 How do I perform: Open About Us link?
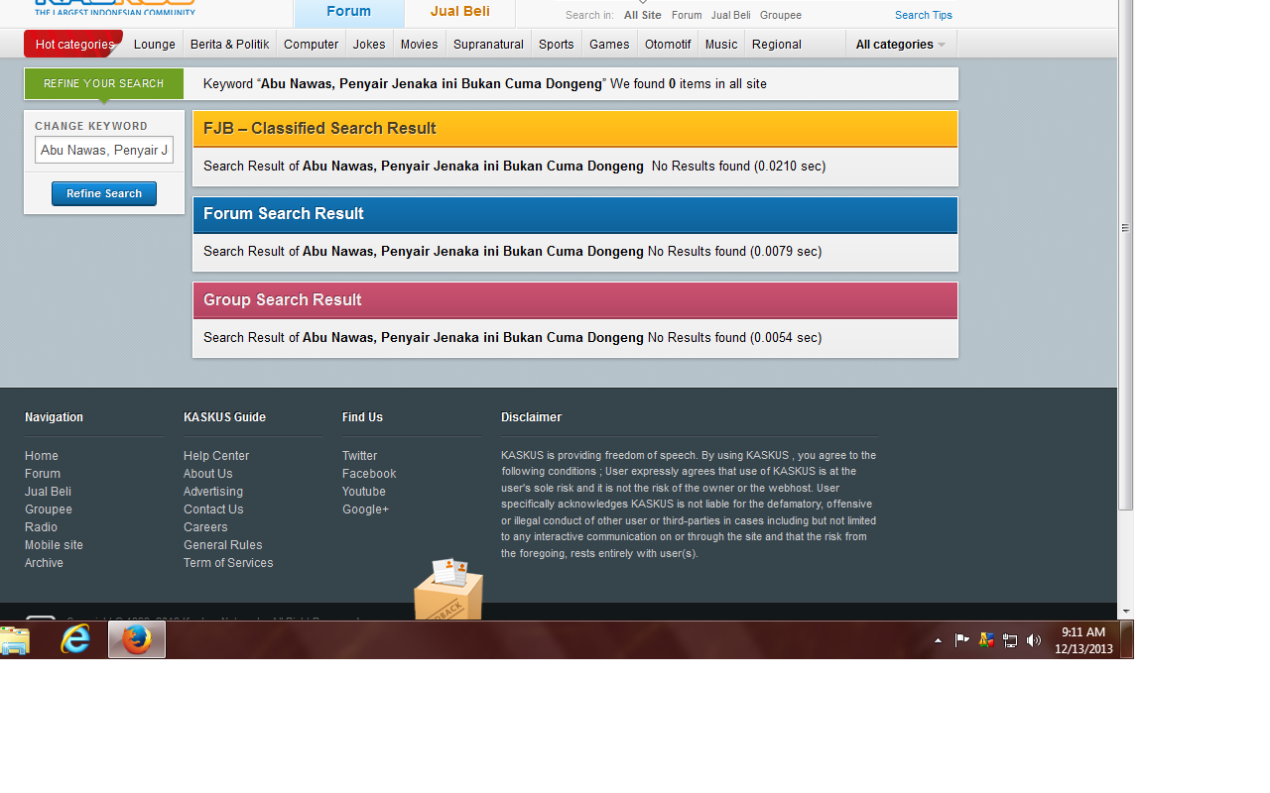(208, 474)
